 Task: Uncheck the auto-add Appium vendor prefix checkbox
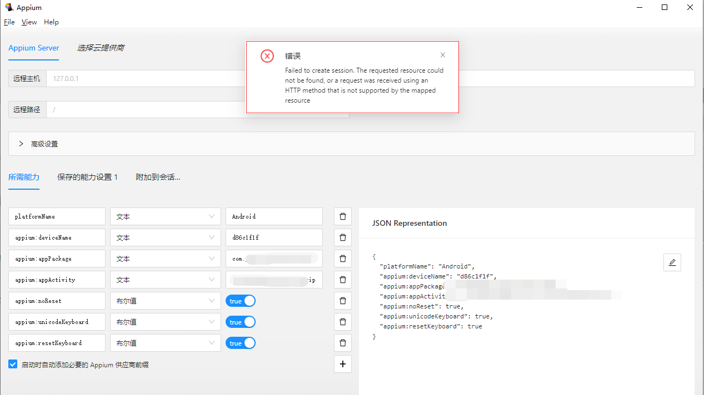[13, 364]
